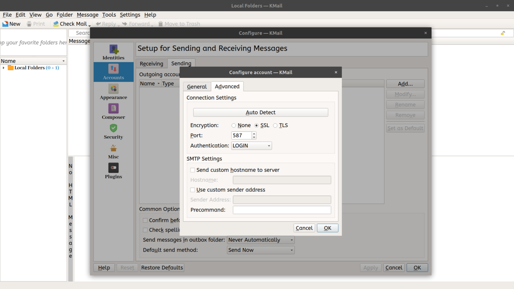Screen dimensions: 514x289
Task: Open the Authentication LOGIN dropdown
Action: (x=251, y=146)
